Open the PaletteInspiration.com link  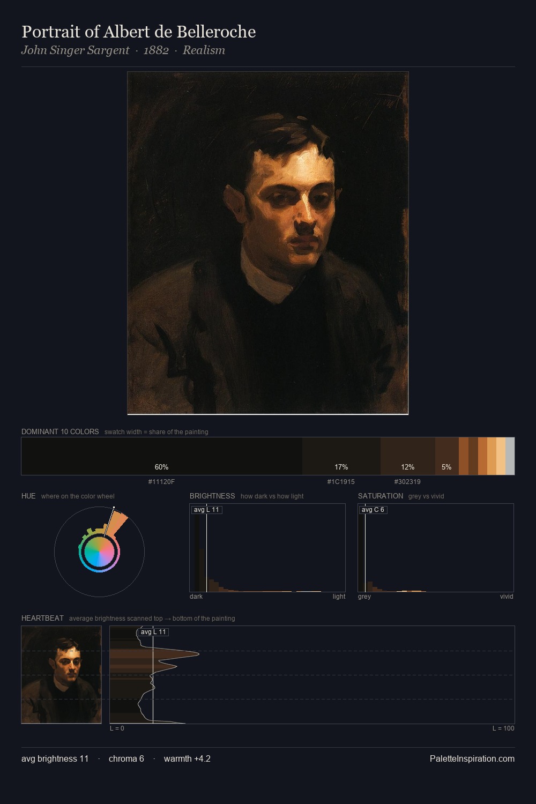click(x=472, y=758)
